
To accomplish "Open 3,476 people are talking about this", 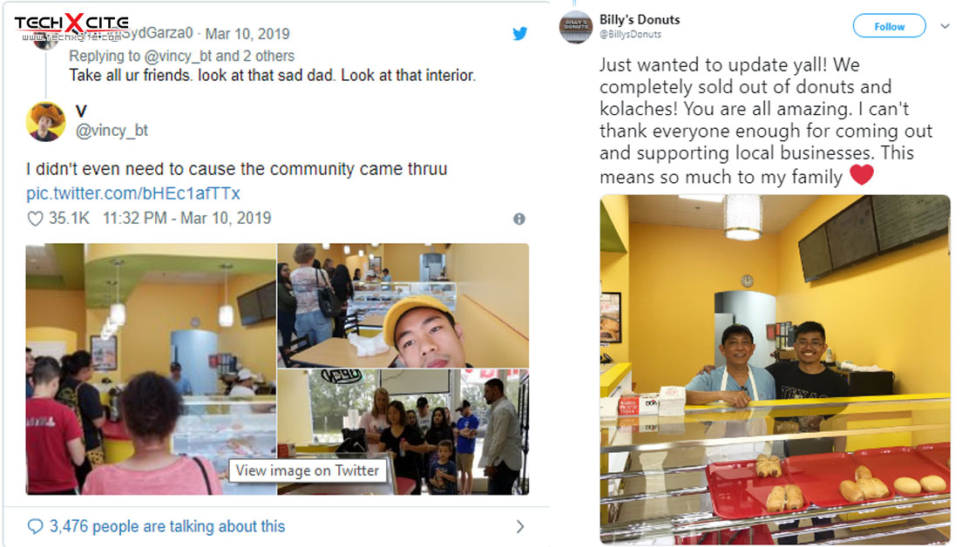I will coord(167,526).
